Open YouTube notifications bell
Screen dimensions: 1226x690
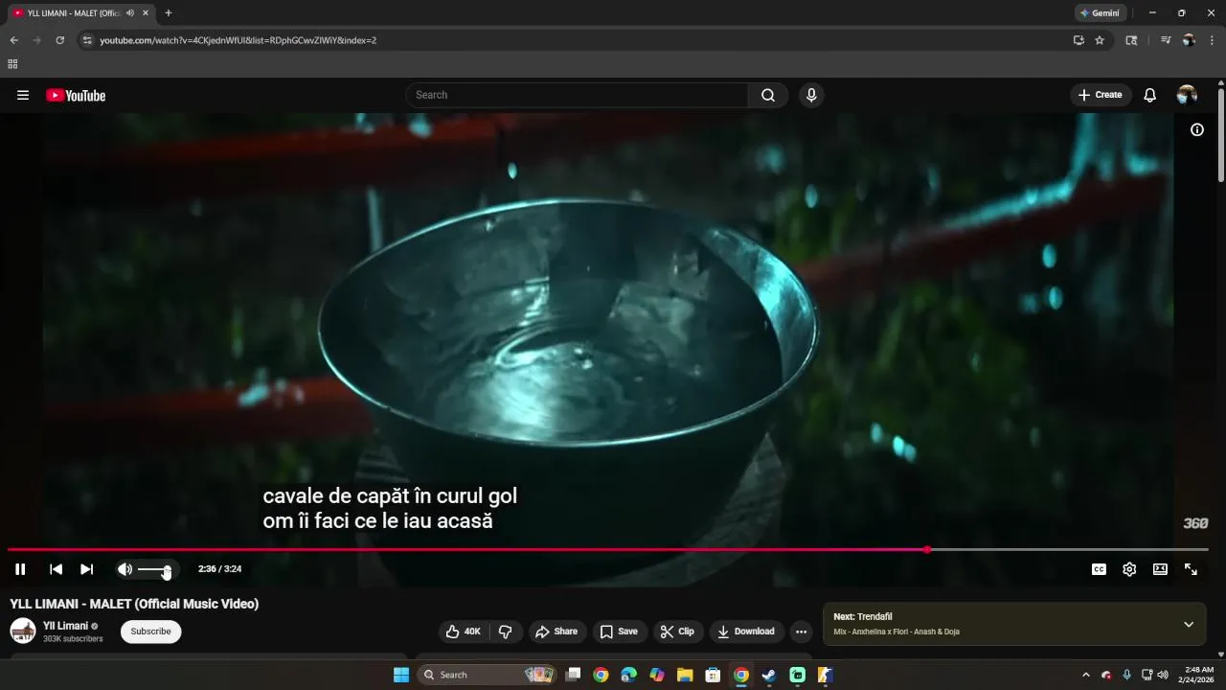[1150, 95]
